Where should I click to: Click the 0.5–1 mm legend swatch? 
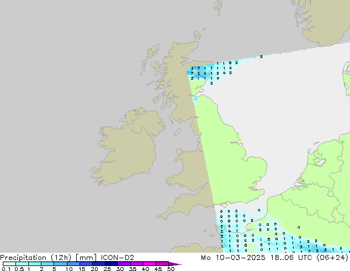click(x=22, y=264)
